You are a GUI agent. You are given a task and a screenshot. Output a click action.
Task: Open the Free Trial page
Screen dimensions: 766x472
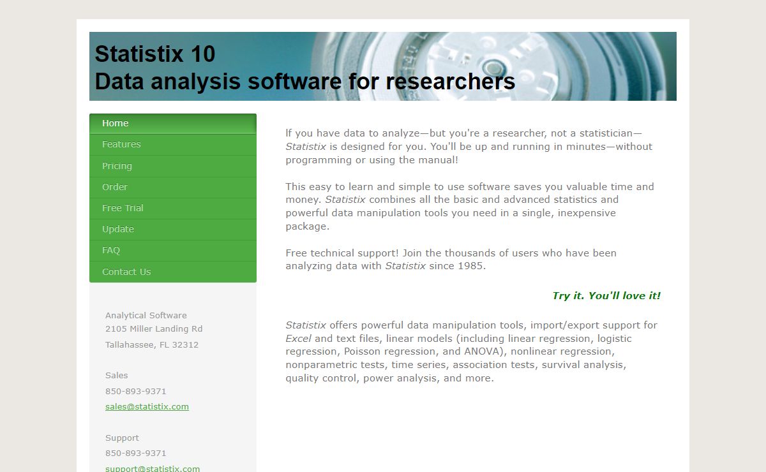[x=173, y=208]
